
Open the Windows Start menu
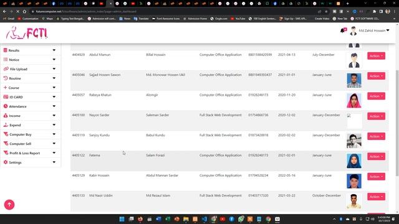[x=122, y=219]
